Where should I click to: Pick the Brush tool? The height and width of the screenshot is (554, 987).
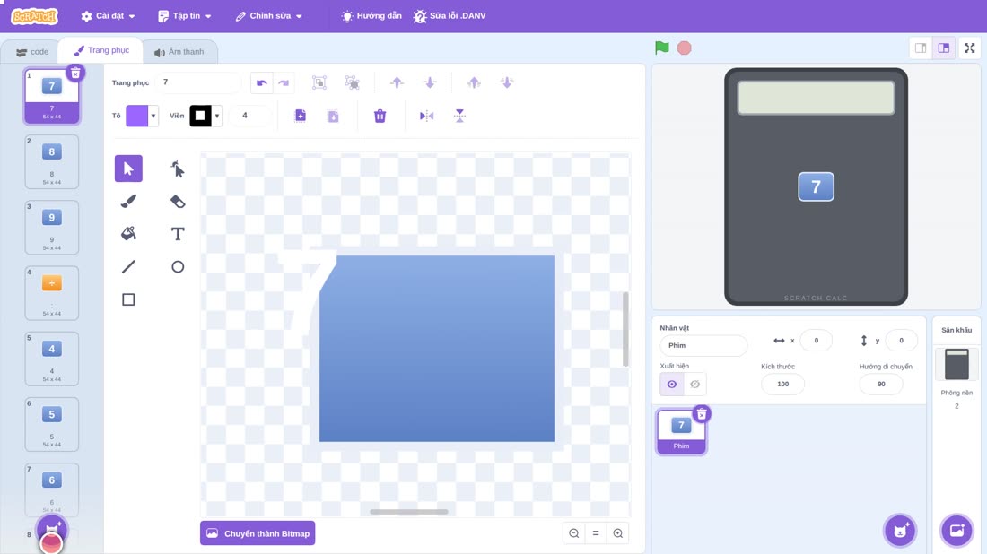click(128, 201)
